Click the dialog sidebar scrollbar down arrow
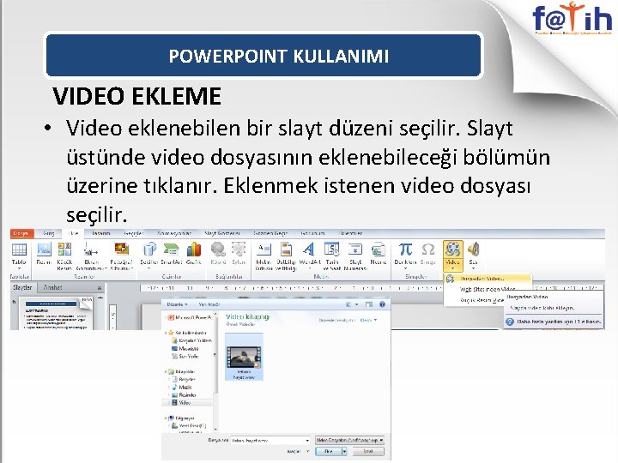618x463 pixels. coord(215,430)
